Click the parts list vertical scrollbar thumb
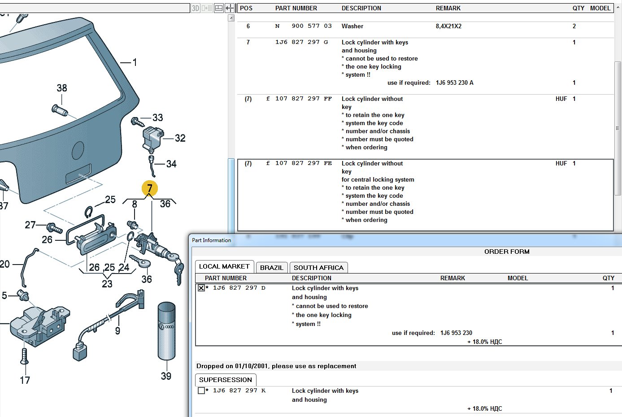This screenshot has height=417, width=622. coord(618,128)
